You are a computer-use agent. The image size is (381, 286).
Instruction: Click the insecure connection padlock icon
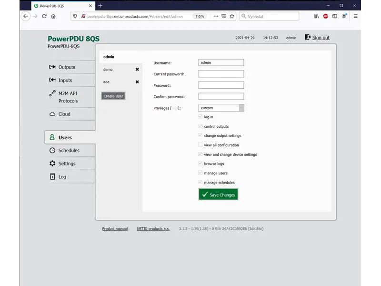coord(83,16)
